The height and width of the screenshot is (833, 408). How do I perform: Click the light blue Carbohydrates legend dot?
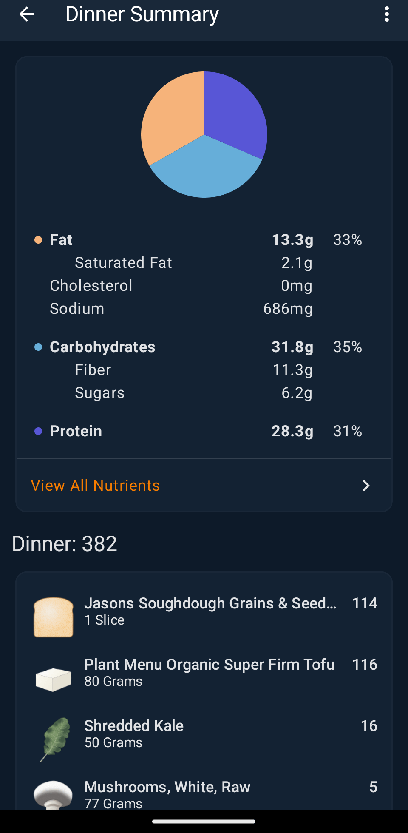tap(38, 347)
